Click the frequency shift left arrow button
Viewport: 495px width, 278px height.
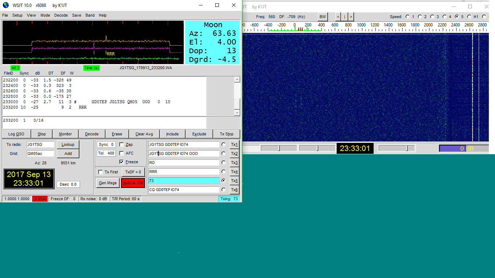338,17
